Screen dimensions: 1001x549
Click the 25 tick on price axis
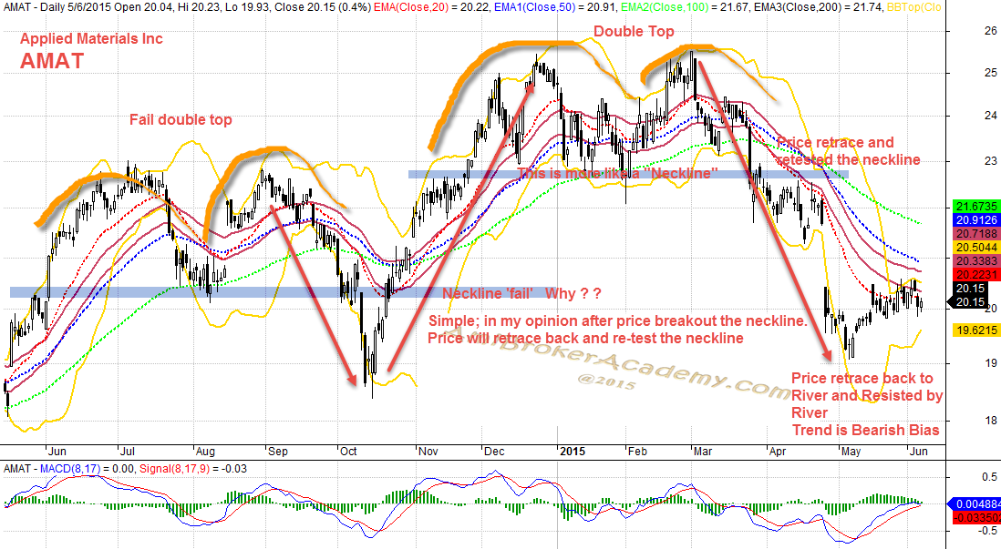[990, 73]
